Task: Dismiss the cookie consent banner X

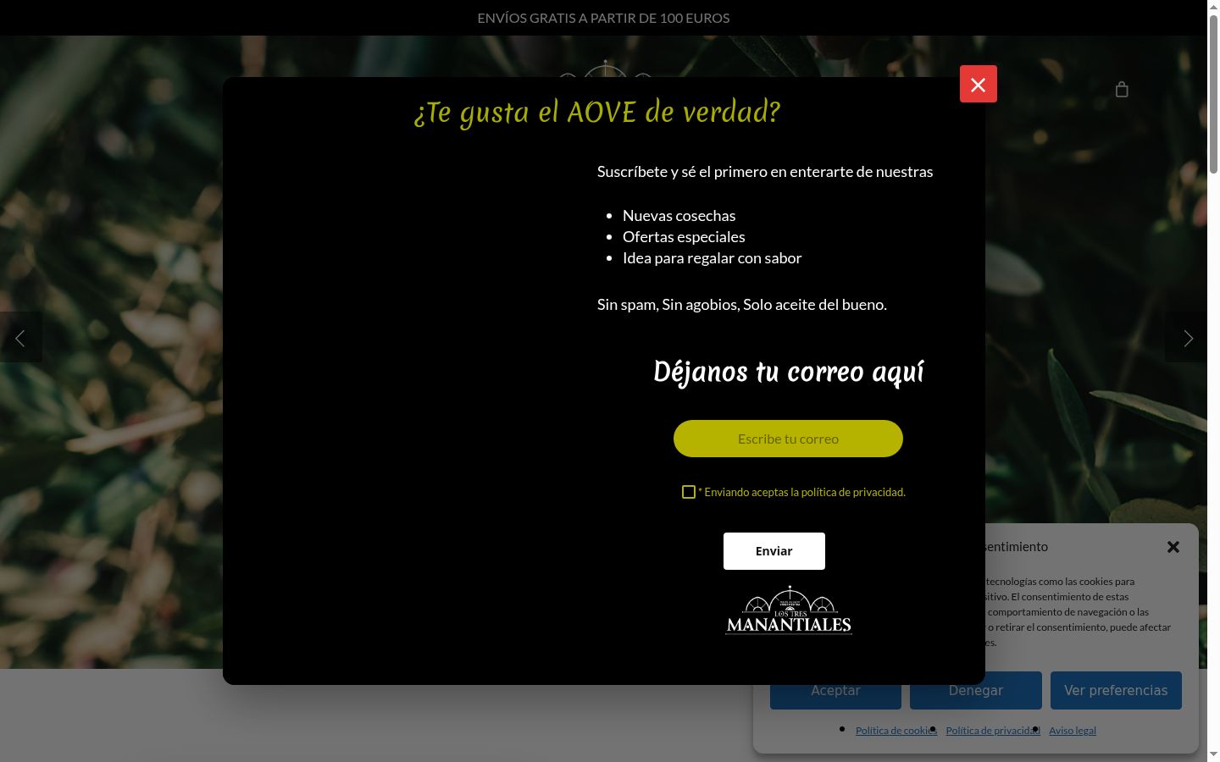Action: point(1173,547)
